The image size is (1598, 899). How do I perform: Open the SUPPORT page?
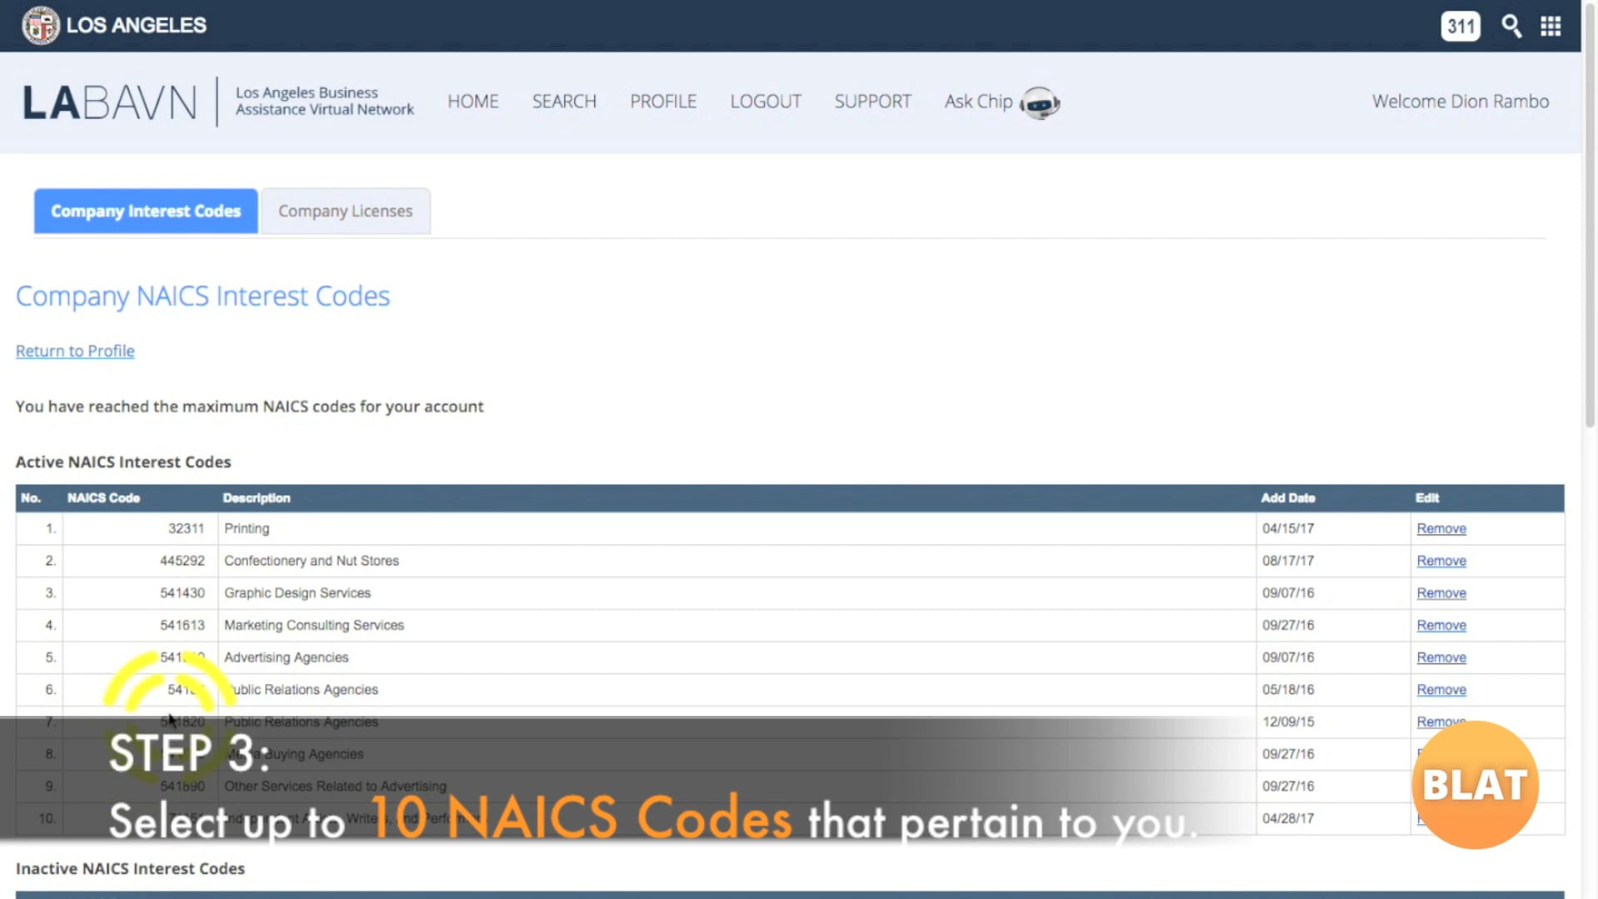(x=872, y=102)
